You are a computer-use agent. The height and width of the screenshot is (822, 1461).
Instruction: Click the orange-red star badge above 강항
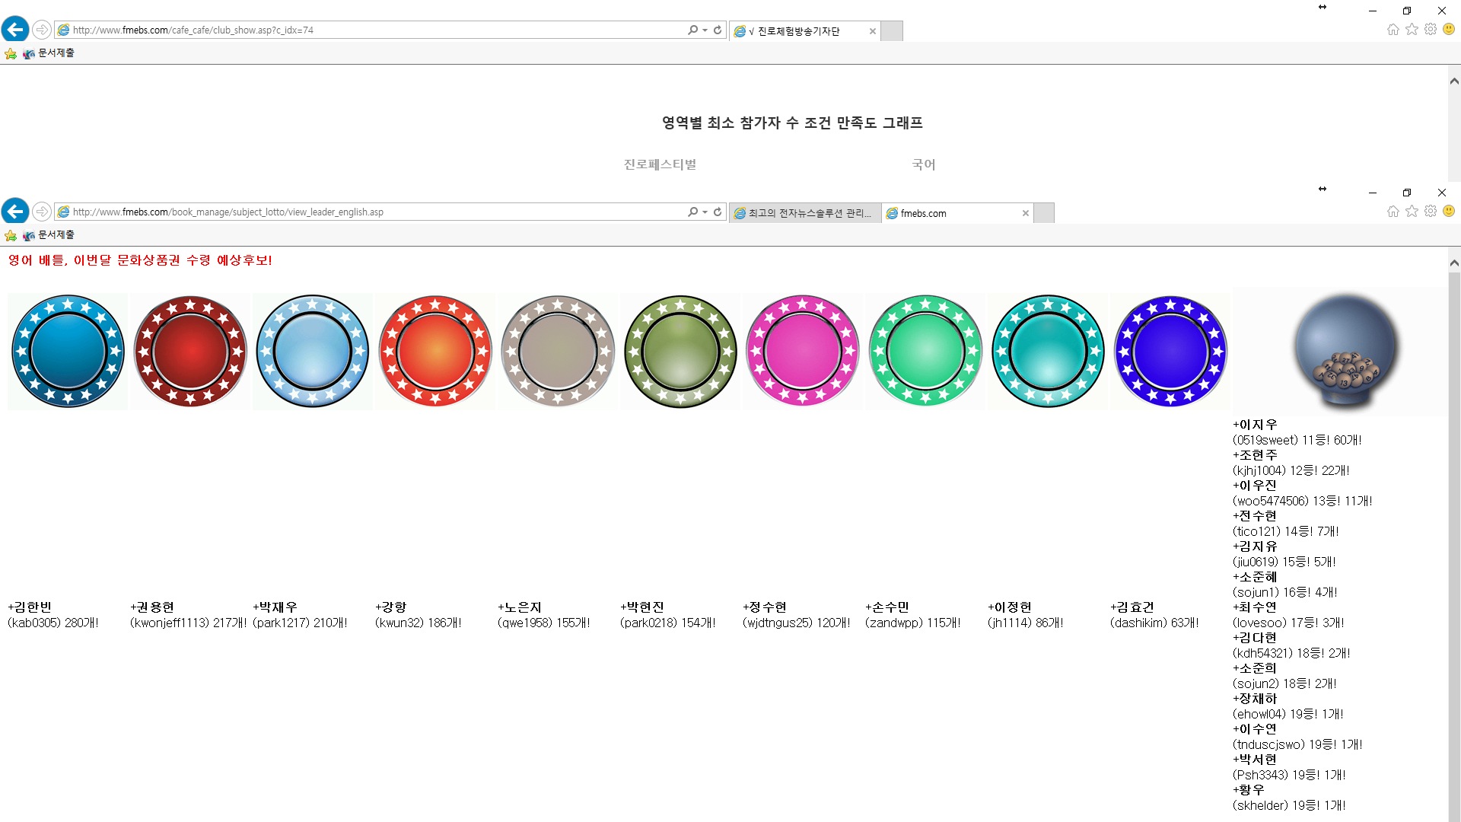(435, 352)
